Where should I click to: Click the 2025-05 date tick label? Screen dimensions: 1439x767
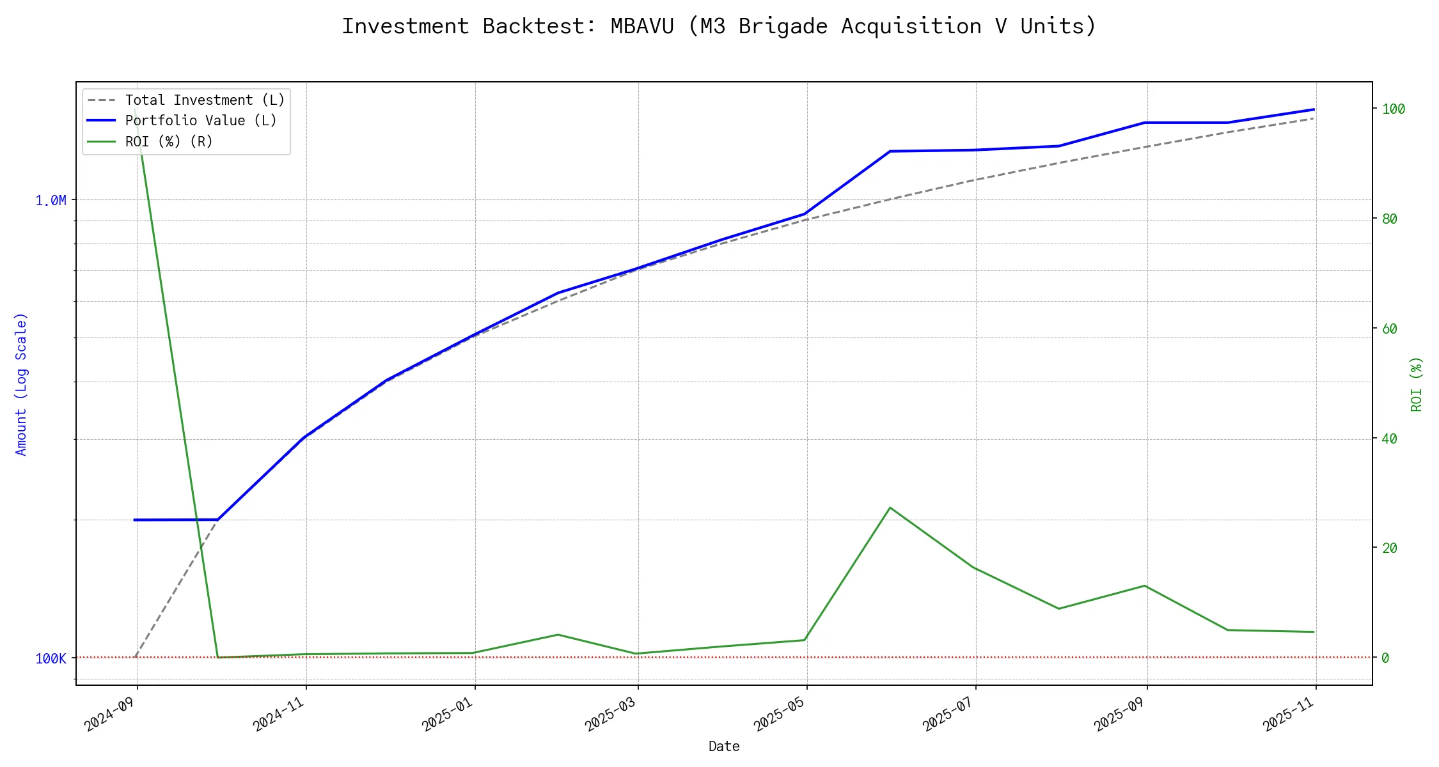778,715
